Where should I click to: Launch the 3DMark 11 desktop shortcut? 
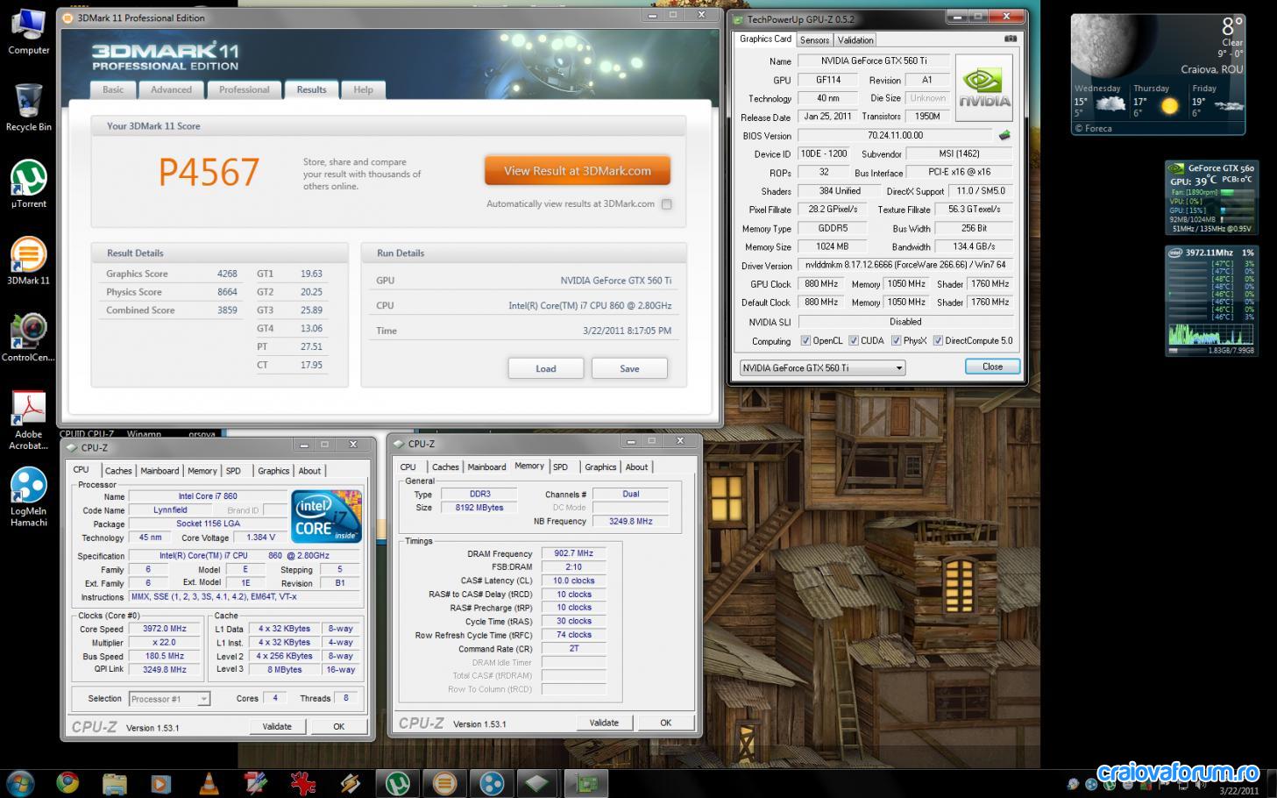click(28, 261)
